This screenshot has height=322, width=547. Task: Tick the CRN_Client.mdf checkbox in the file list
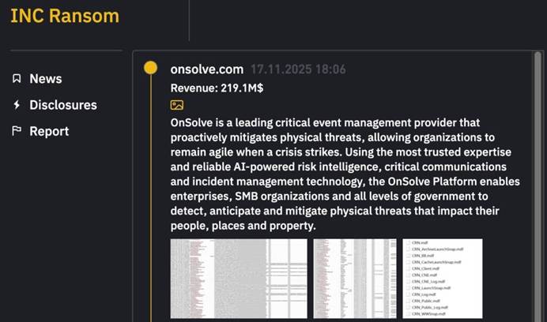coord(408,268)
